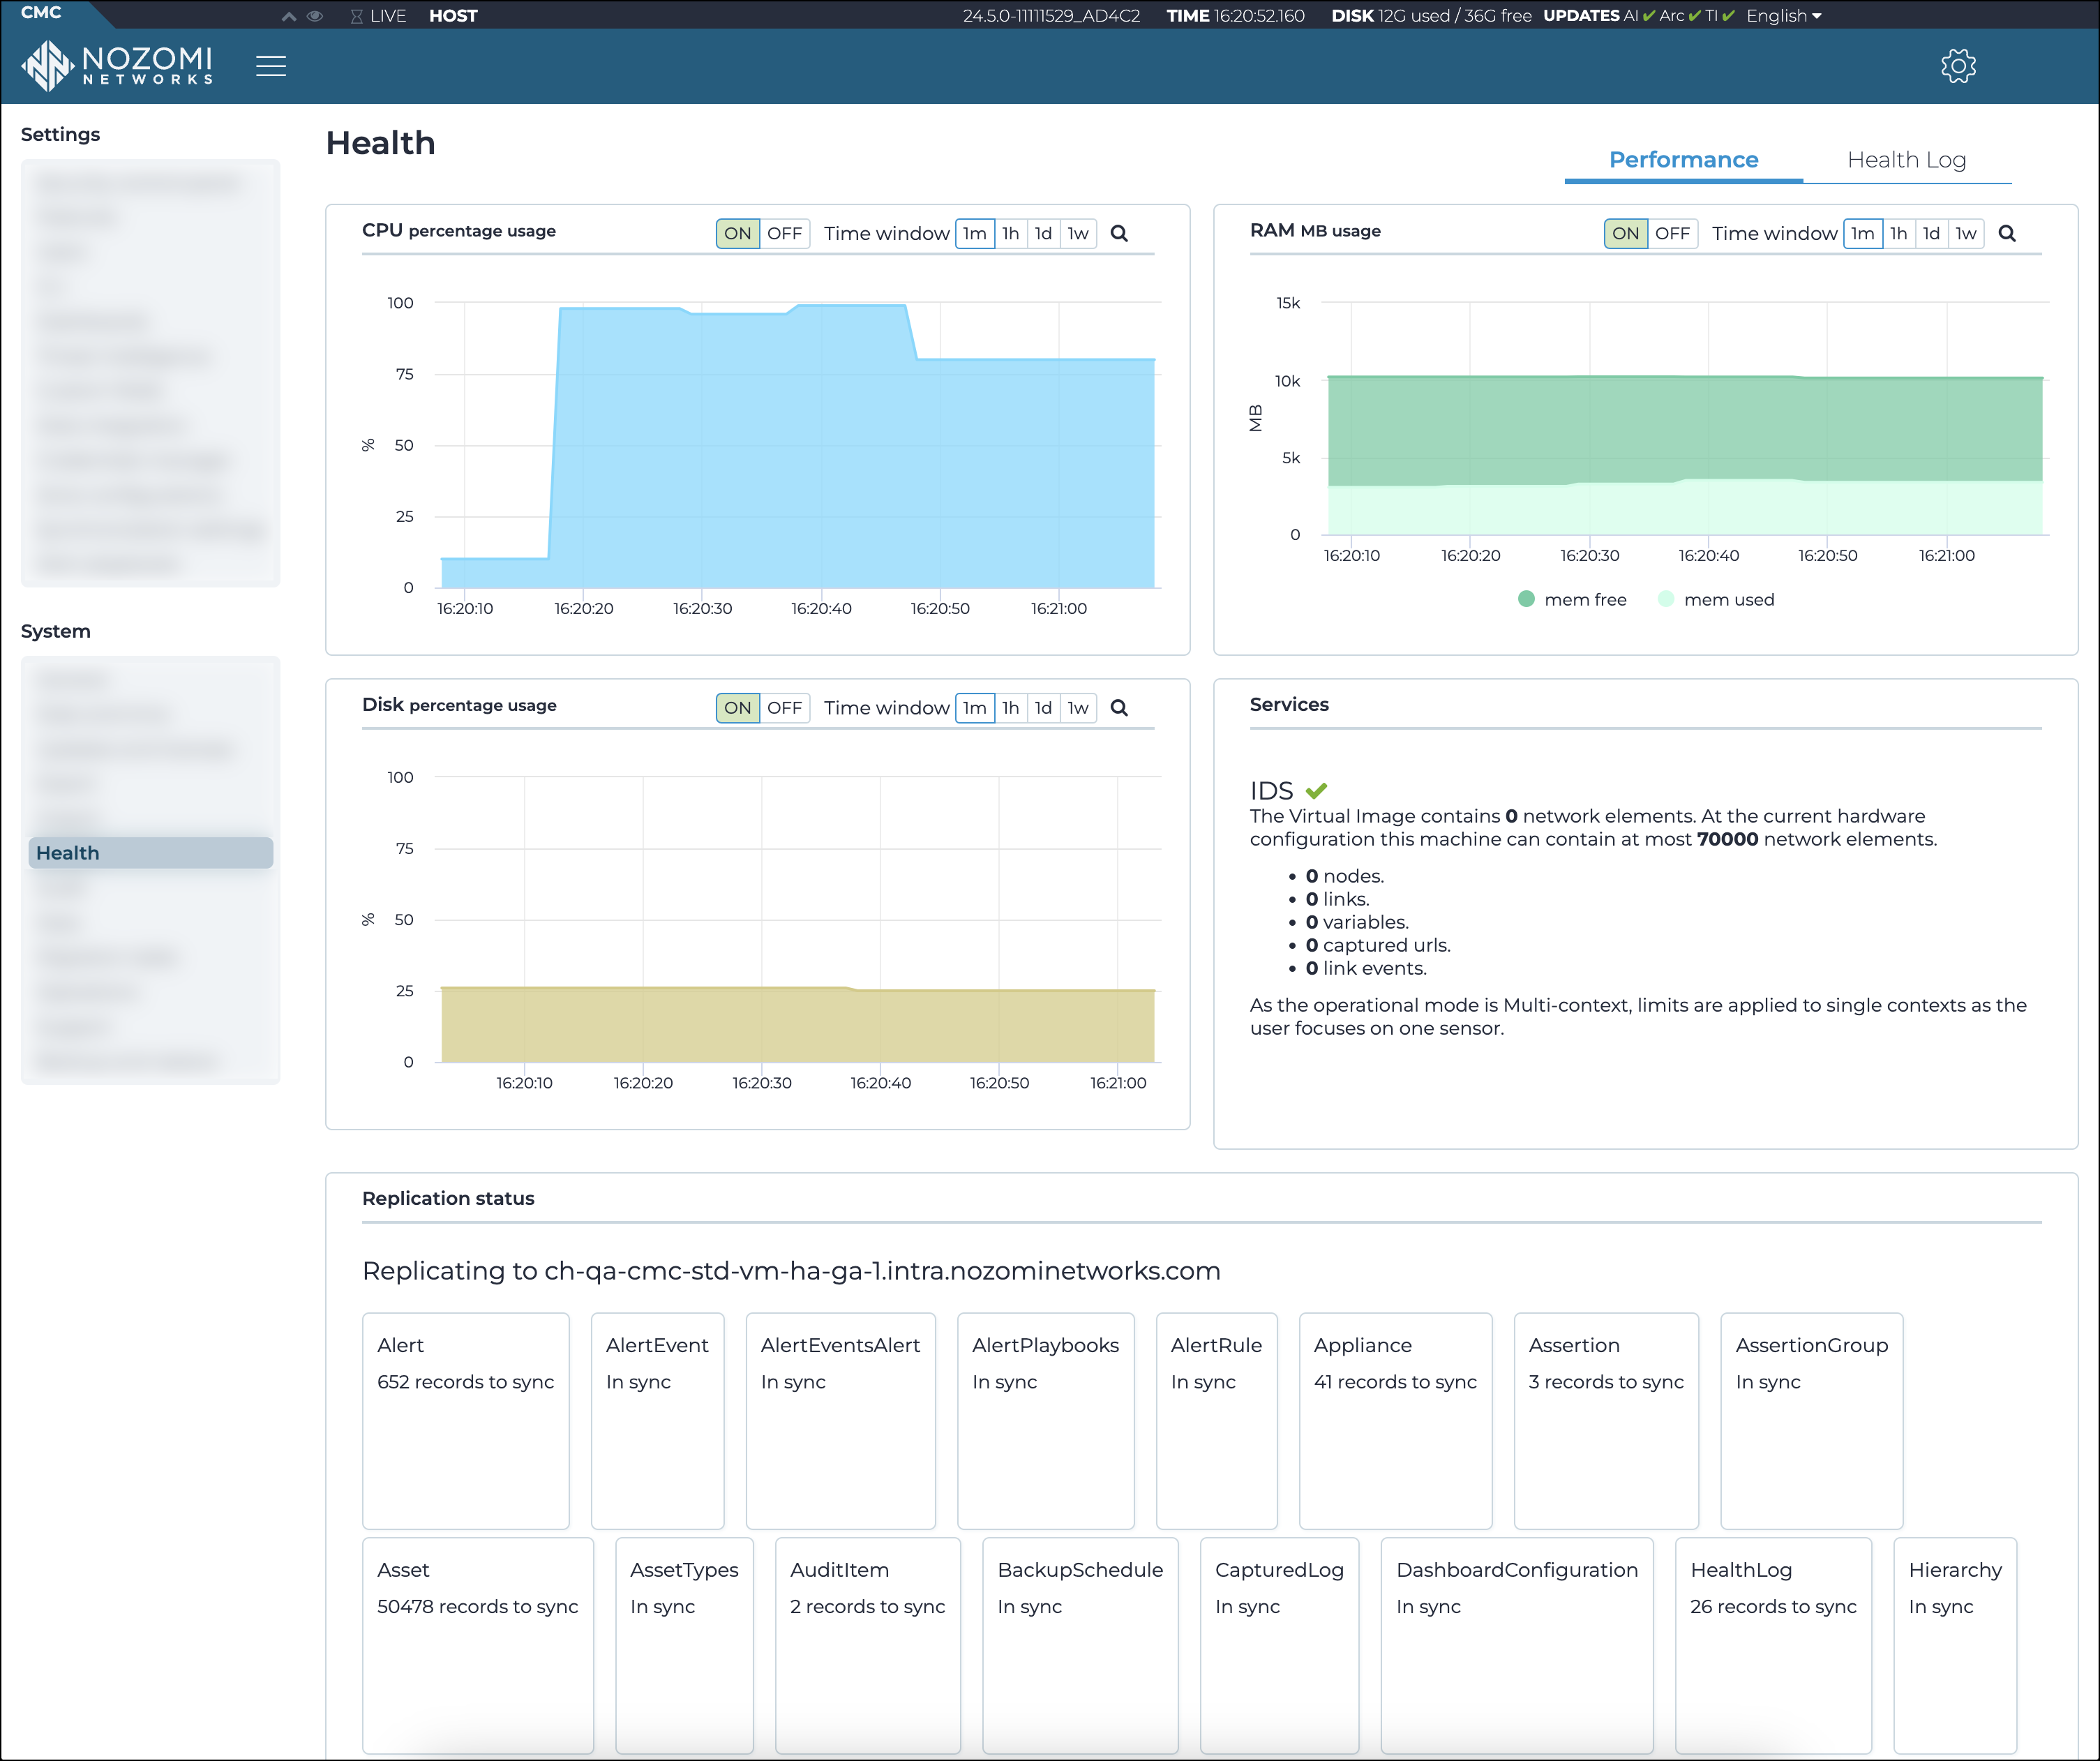Click the HOST label in top bar
The image size is (2100, 1761).
click(453, 16)
